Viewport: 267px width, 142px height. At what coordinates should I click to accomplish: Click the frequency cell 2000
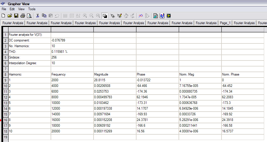[72, 80]
